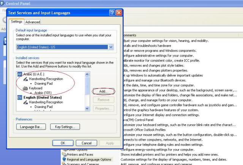The width and height of the screenshot is (243, 165).
Task: Select Regional and Language Options text
Action: [89, 159]
